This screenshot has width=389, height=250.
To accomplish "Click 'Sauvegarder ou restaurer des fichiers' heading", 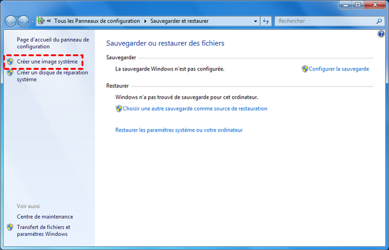I will pyautogui.click(x=165, y=43).
